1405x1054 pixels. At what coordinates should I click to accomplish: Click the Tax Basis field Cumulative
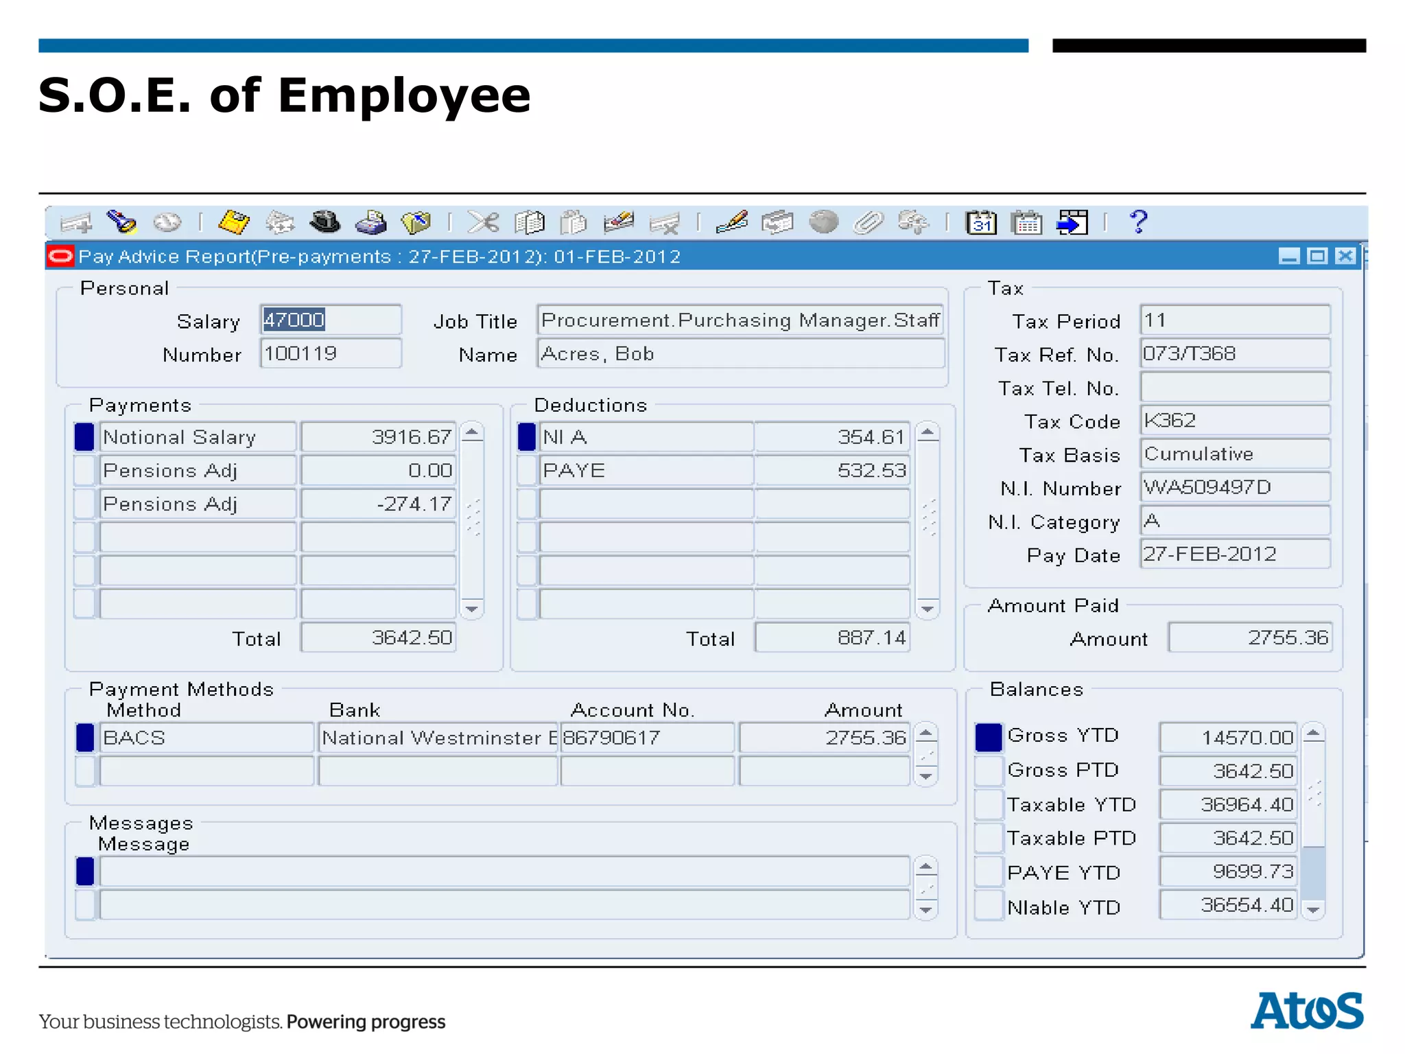[1235, 454]
